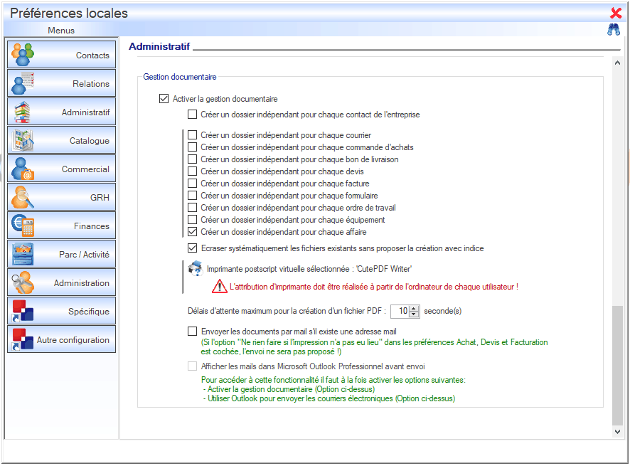Click 'Délais d'attente maximum' label
630x466 pixels.
[287, 311]
